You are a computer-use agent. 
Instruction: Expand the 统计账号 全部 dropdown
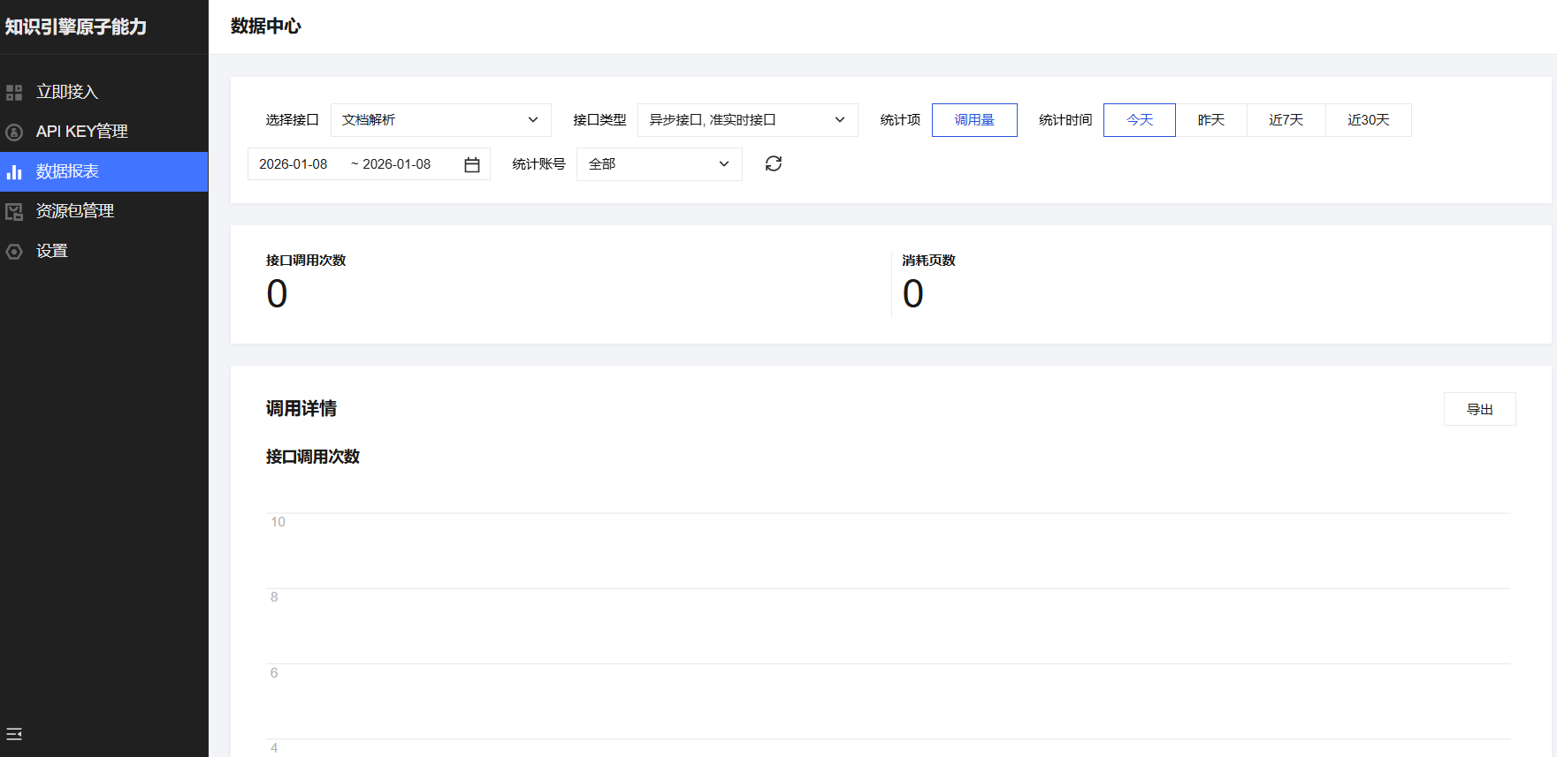click(659, 164)
